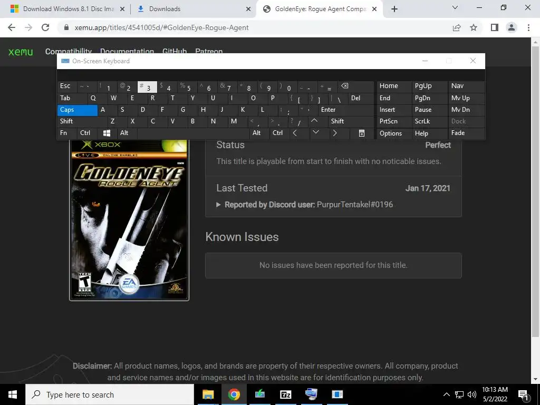Click the share page icon in address bar
540x405 pixels.
(x=457, y=27)
